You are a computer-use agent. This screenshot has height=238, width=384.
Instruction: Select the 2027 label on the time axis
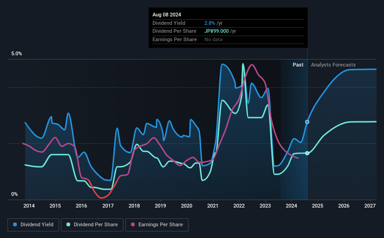370,206
